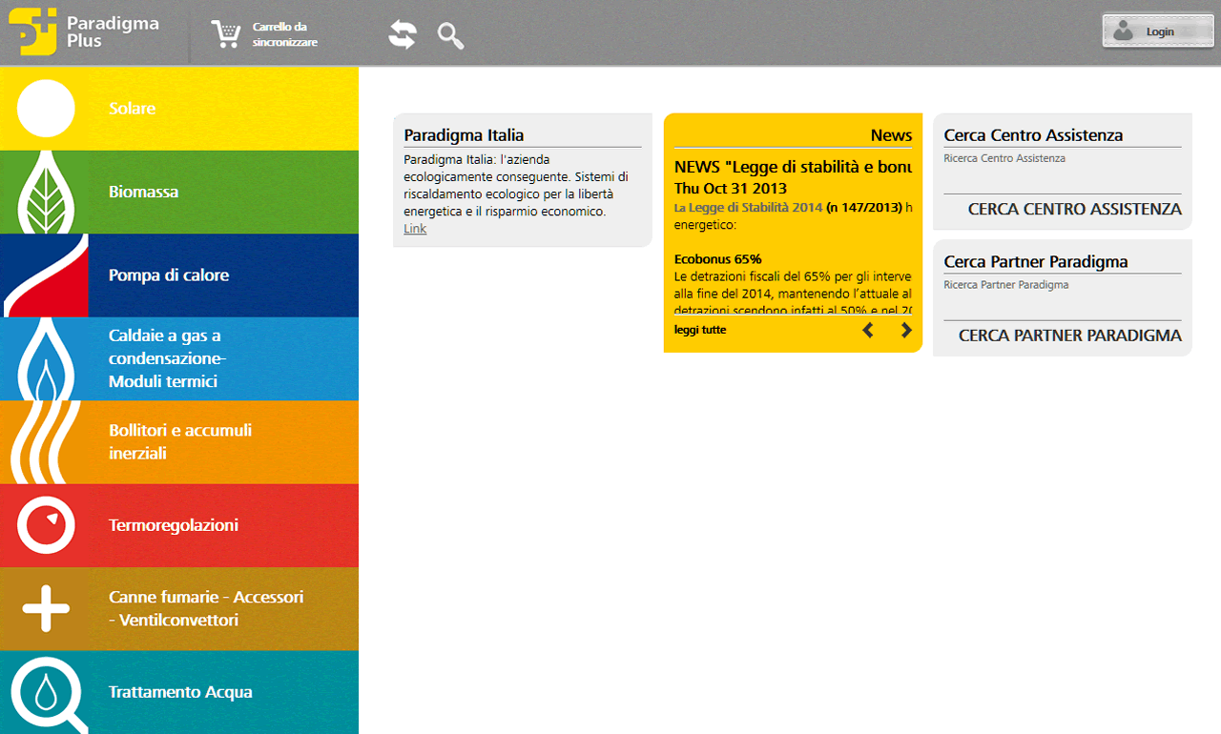Click the synchronize arrows icon
The image size is (1221, 734).
tap(403, 34)
